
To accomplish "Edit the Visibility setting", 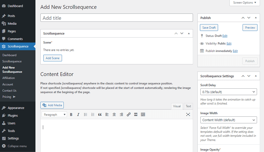I will click(229, 44).
